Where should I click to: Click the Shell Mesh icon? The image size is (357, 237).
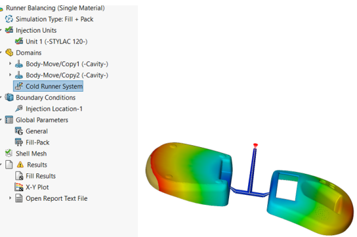pos(9,154)
